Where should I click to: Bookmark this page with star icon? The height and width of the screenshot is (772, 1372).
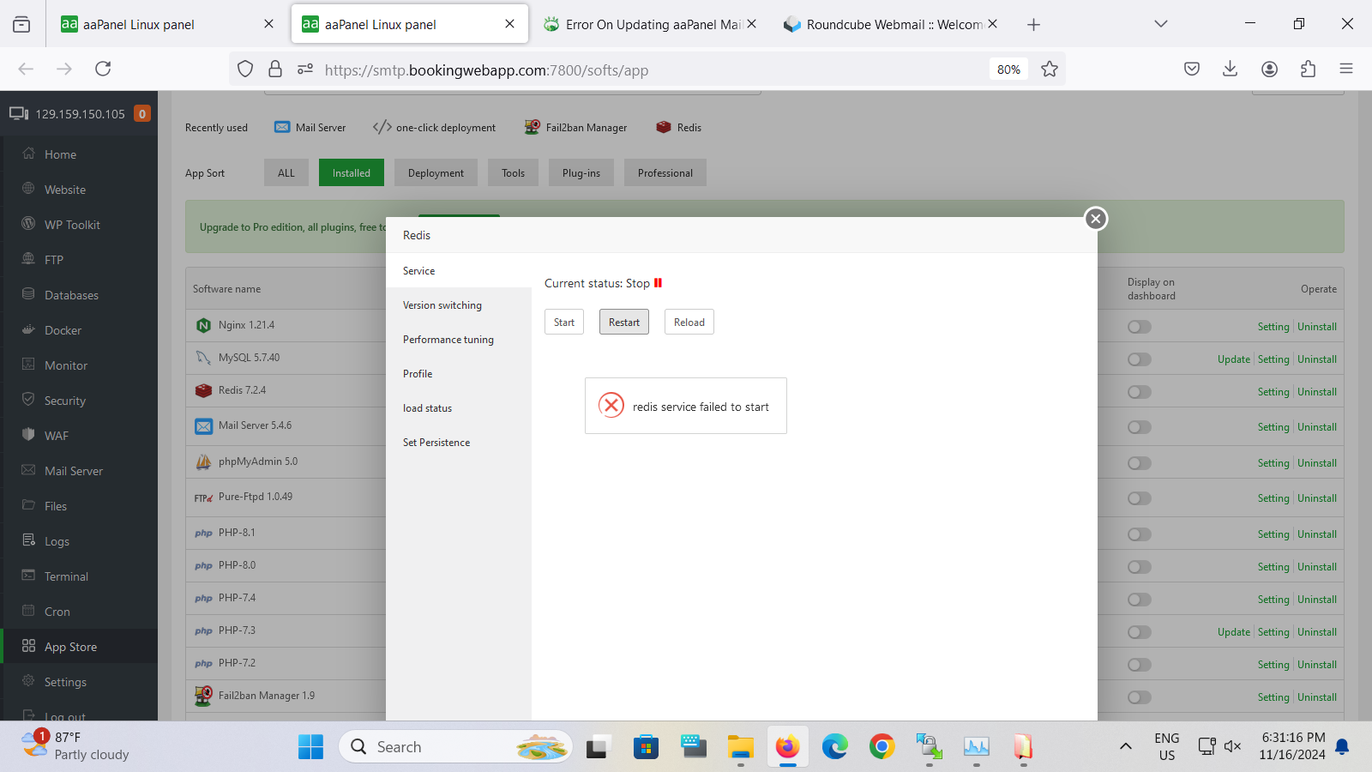[x=1049, y=69]
